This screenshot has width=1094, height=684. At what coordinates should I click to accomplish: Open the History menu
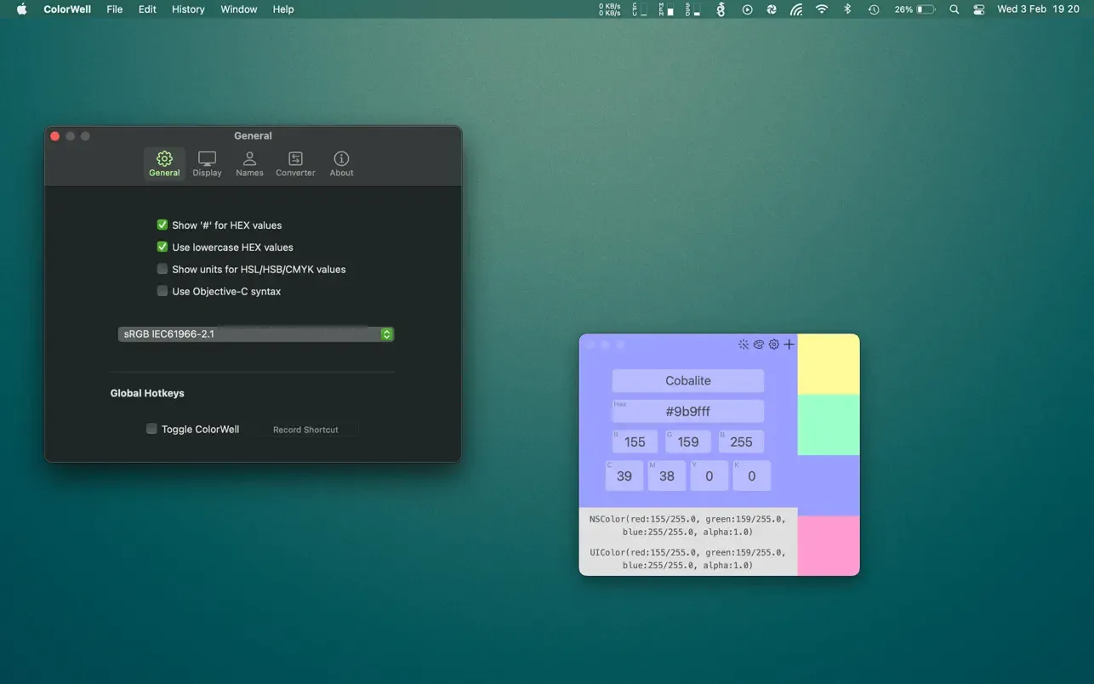[188, 9]
